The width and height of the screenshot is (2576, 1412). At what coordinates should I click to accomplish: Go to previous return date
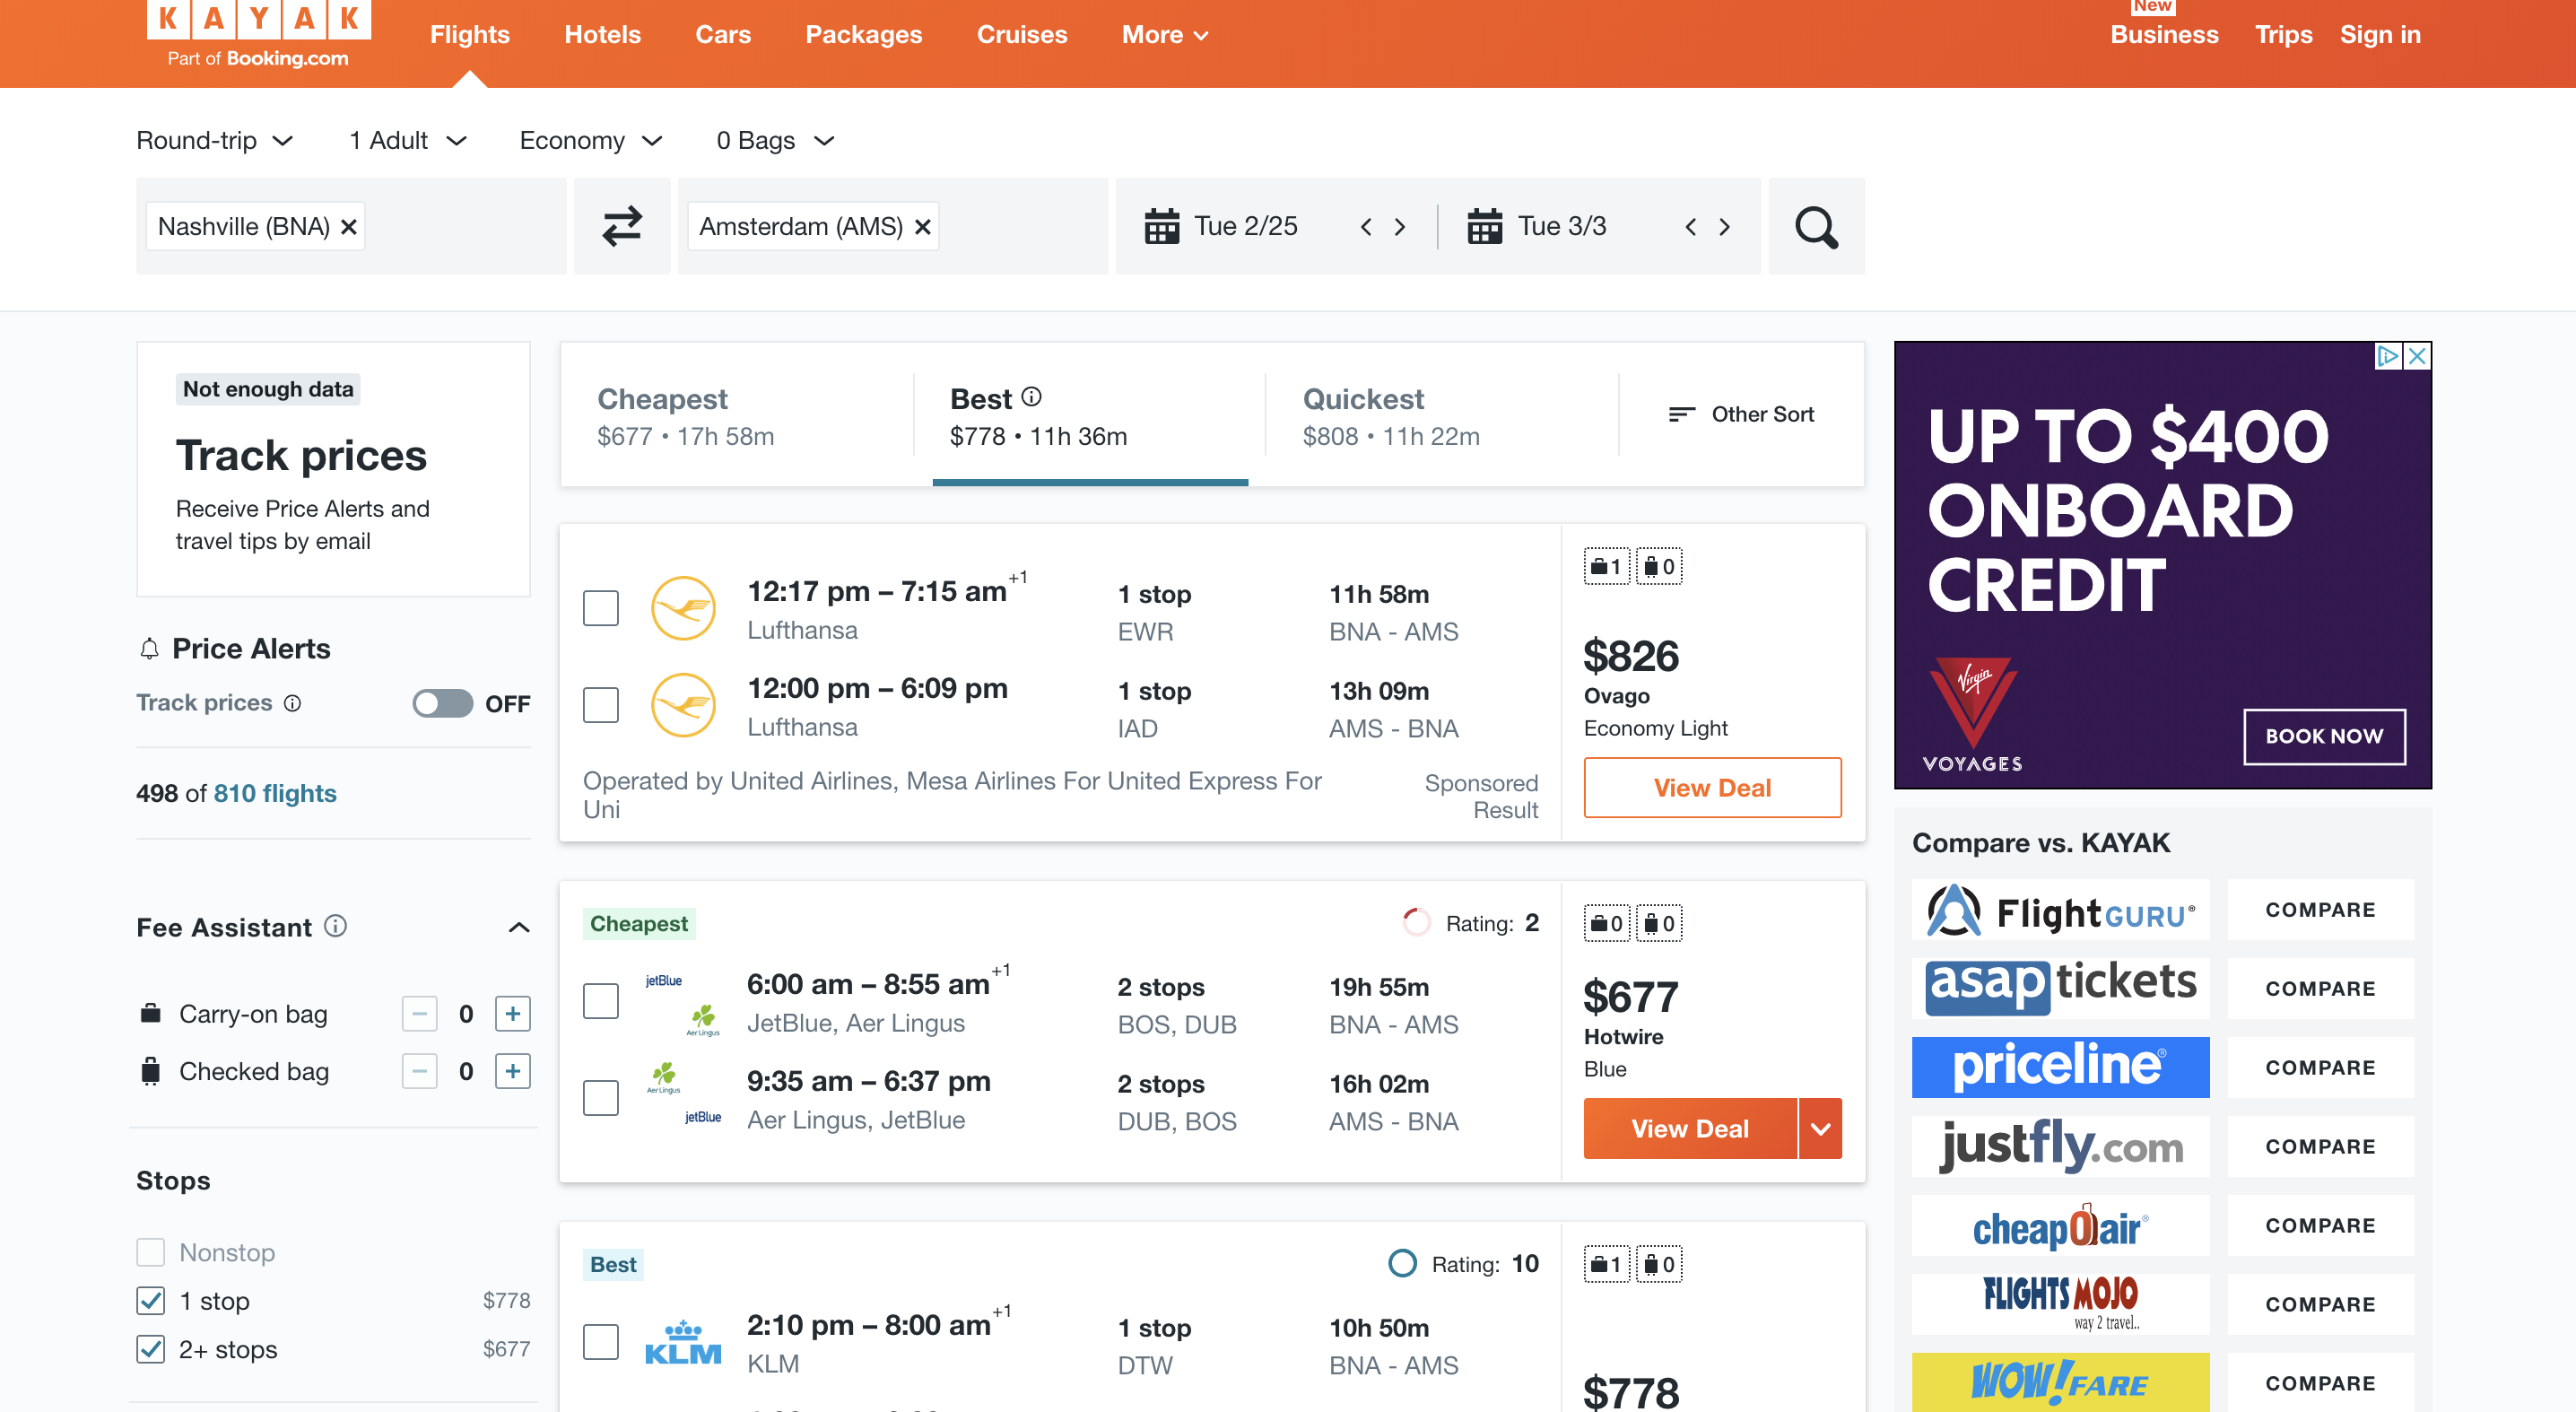[x=1690, y=227]
